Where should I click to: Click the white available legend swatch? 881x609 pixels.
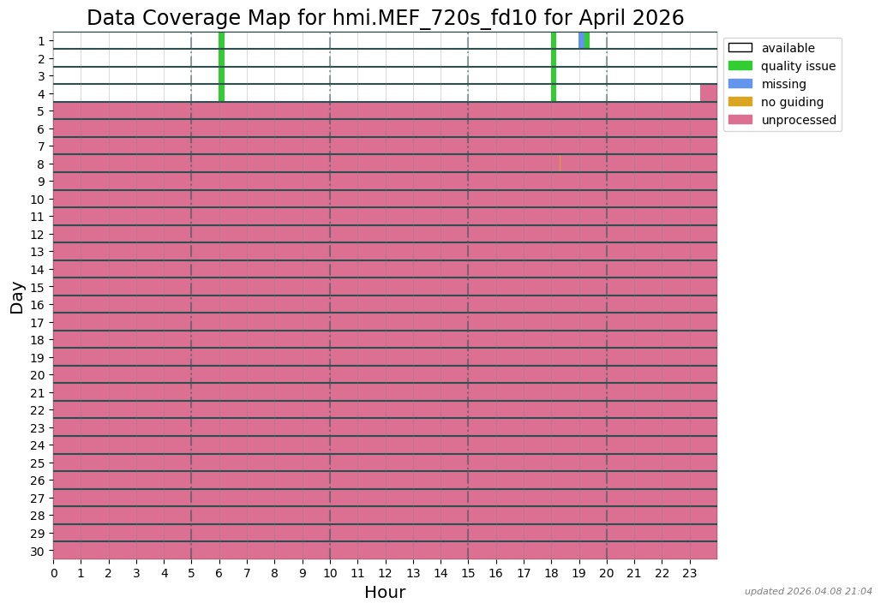click(740, 48)
